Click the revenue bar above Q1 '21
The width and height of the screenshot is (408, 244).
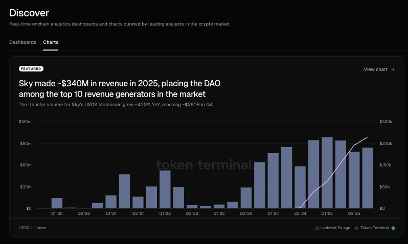tap(111, 202)
